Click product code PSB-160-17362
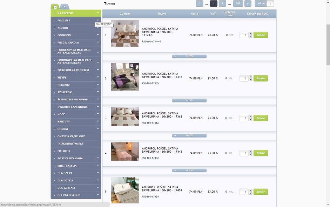This screenshot has width=330, height=207. coord(150,123)
